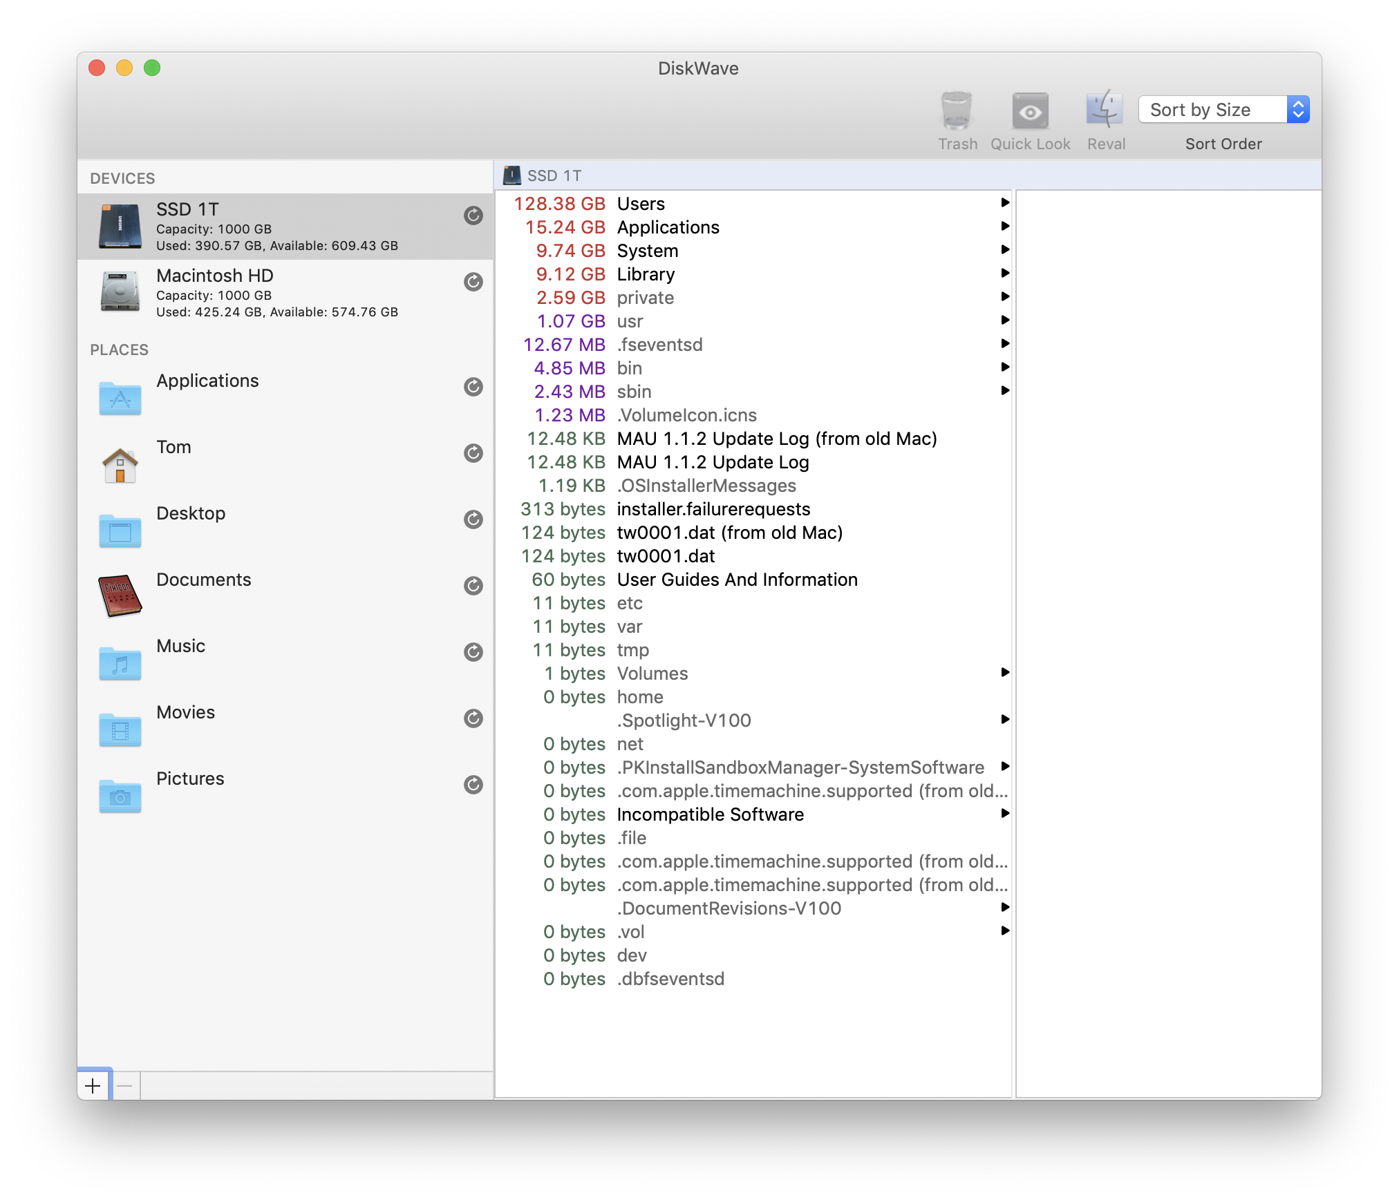
Task: Select the Macintosh HD drive icon
Action: tap(120, 292)
